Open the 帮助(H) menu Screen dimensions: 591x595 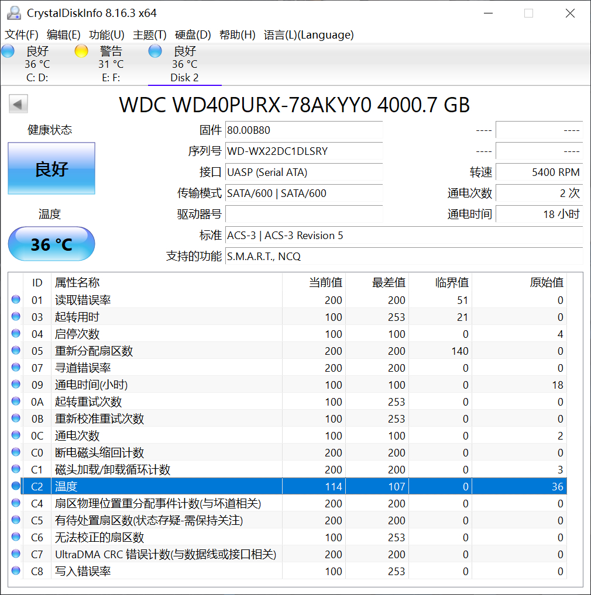click(x=238, y=35)
